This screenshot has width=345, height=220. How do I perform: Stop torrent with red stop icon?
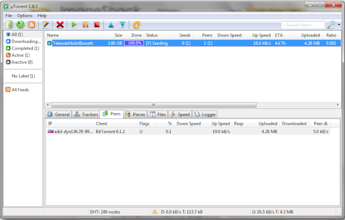(97, 25)
